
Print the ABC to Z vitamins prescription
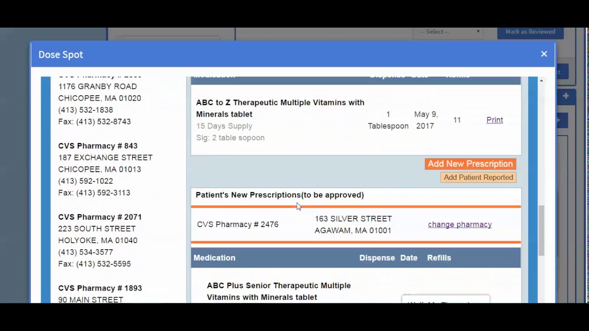(495, 120)
